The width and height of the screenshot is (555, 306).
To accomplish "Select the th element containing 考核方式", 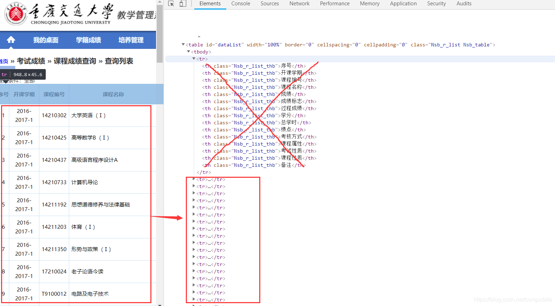I will pos(259,137).
